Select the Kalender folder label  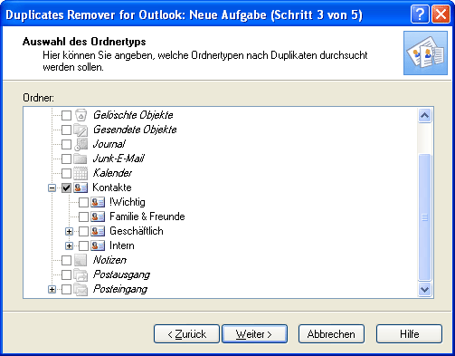[x=112, y=173]
